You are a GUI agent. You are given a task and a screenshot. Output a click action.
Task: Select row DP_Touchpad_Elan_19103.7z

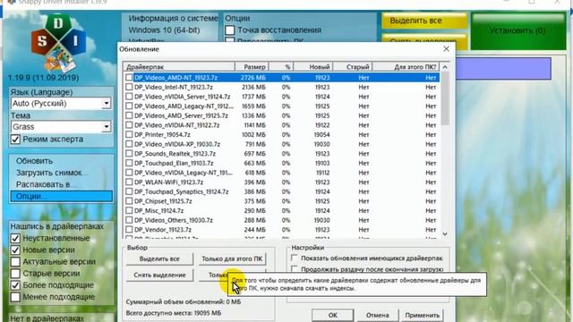pyautogui.click(x=281, y=163)
